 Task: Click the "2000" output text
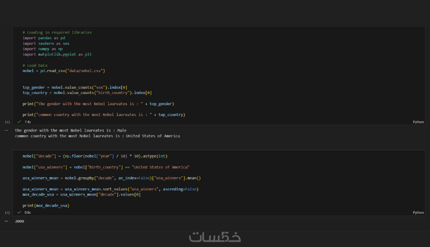coord(19,221)
